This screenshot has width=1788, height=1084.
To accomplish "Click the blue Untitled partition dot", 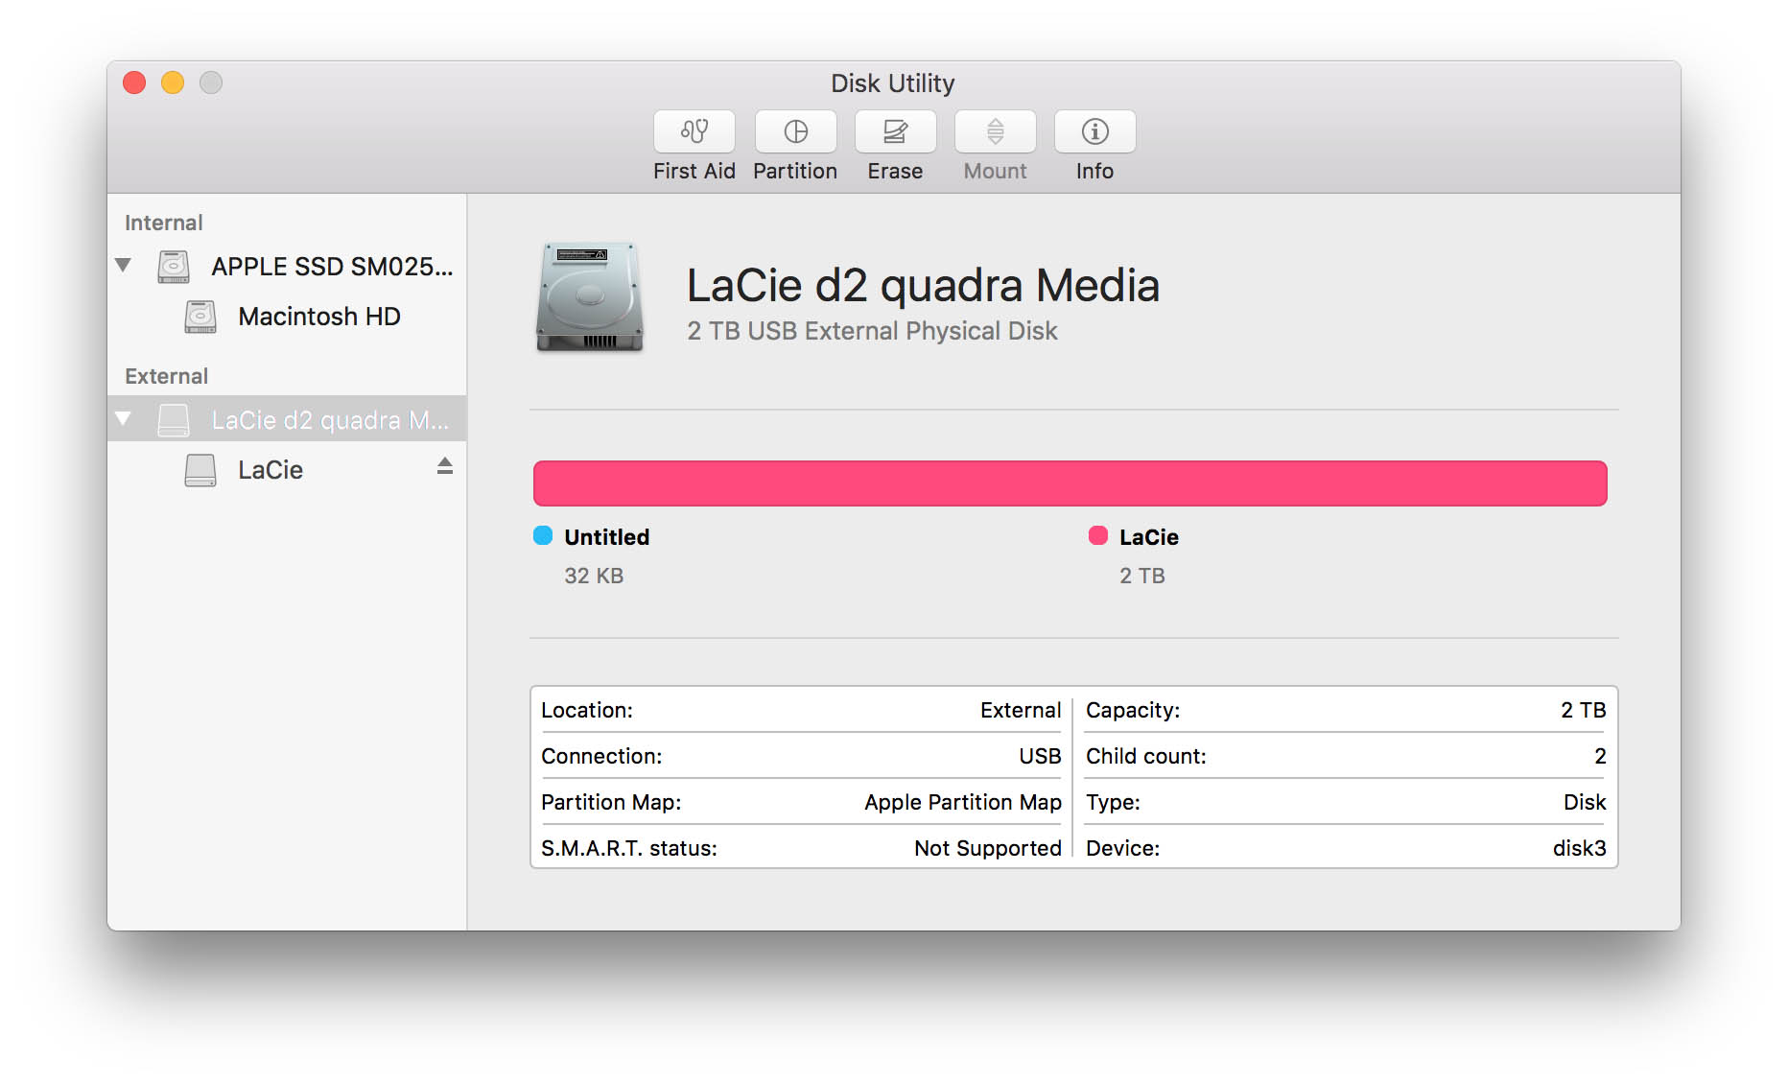I will coord(543,535).
